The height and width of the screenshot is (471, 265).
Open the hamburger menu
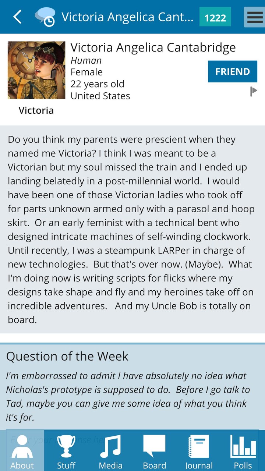click(255, 17)
